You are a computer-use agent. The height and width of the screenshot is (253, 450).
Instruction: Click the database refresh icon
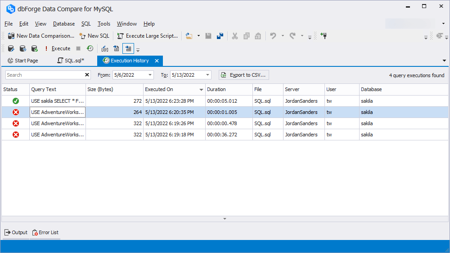pyautogui.click(x=22, y=48)
